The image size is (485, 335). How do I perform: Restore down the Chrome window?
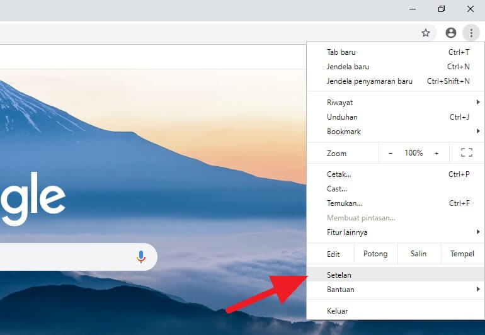click(x=442, y=9)
